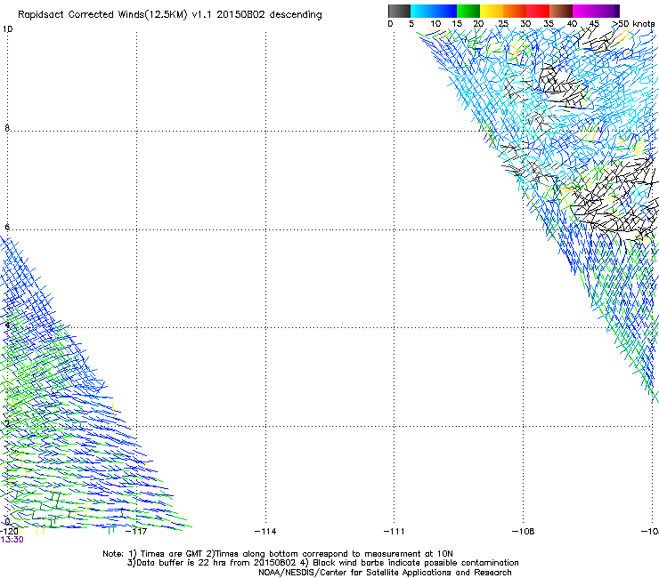Click the brown 35-40 knots legend segment
Screen dimensions: 659x578
[561, 11]
